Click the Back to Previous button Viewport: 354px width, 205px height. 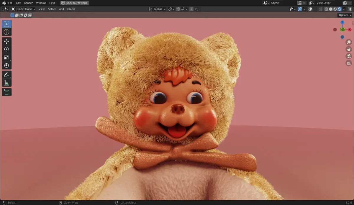pyautogui.click(x=74, y=3)
